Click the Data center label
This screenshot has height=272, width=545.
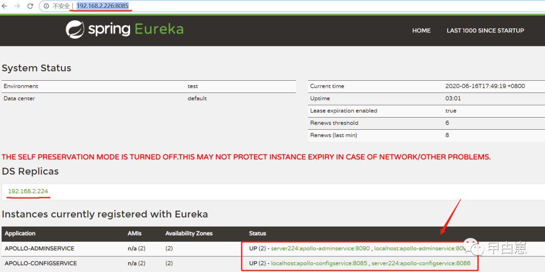coord(19,98)
